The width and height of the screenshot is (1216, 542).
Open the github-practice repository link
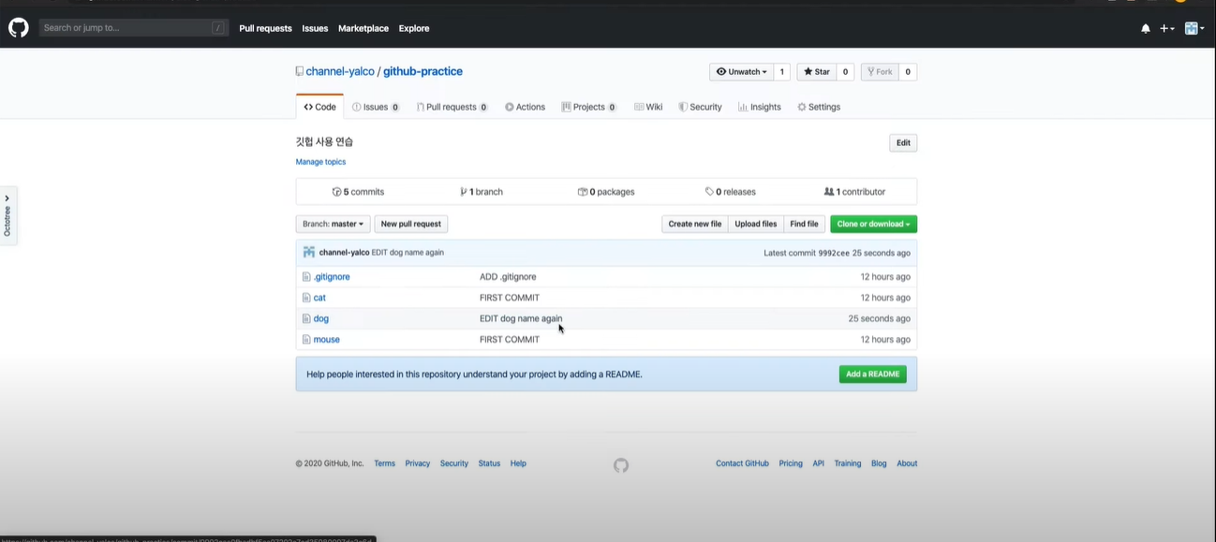tap(423, 71)
